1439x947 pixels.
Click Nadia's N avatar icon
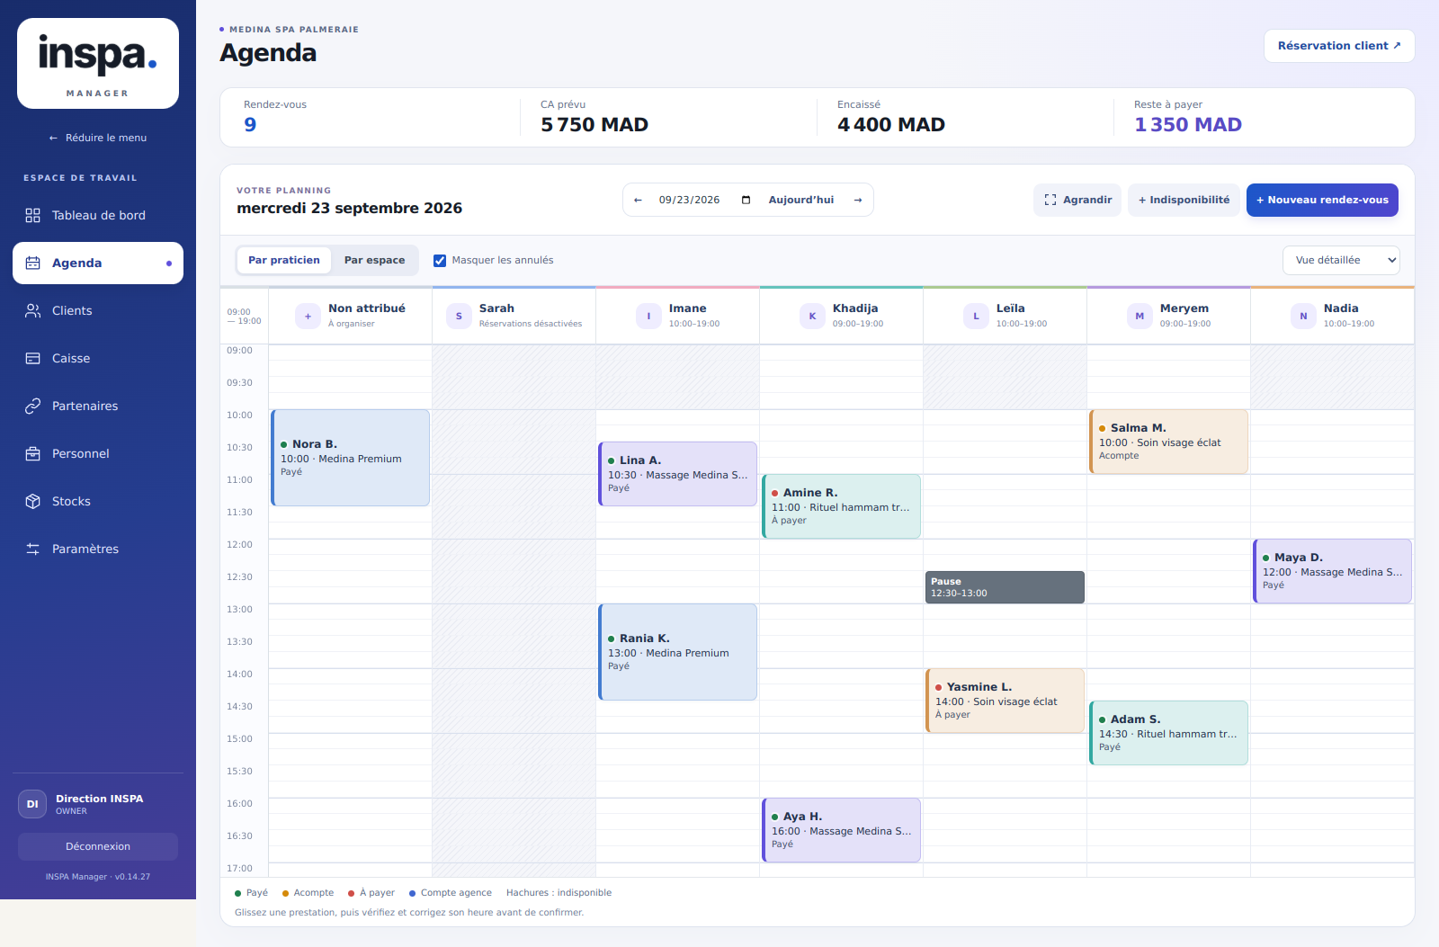1303,316
